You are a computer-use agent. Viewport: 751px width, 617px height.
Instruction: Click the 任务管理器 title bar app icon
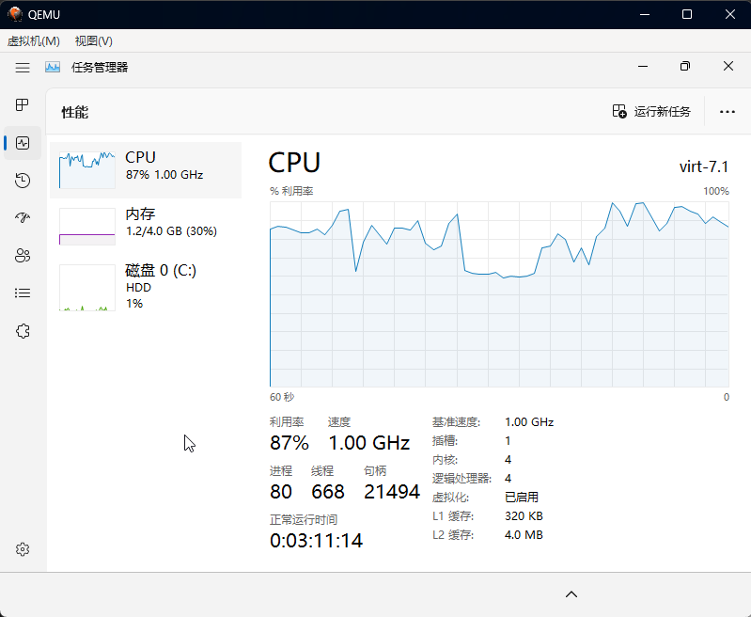click(x=53, y=67)
